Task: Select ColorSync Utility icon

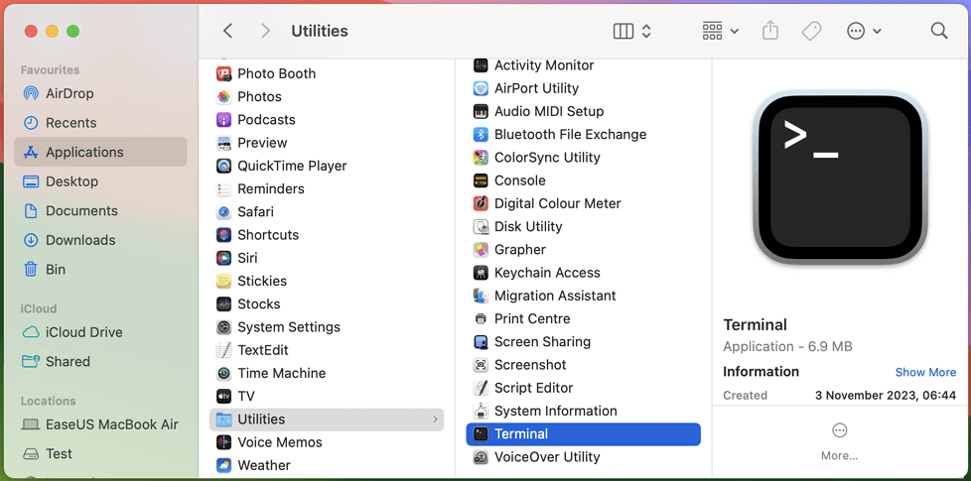Action: 481,157
